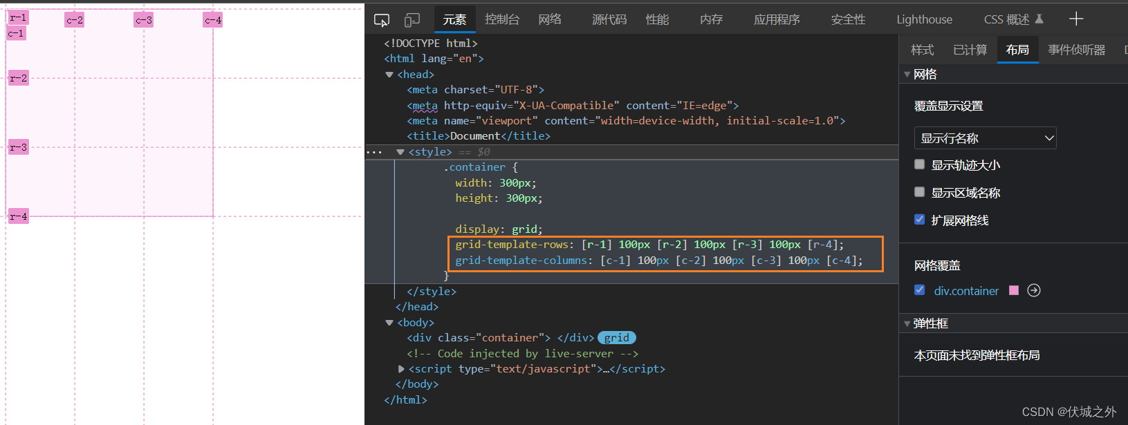Click the r-2 grid line label
The image size is (1128, 425).
coord(18,78)
